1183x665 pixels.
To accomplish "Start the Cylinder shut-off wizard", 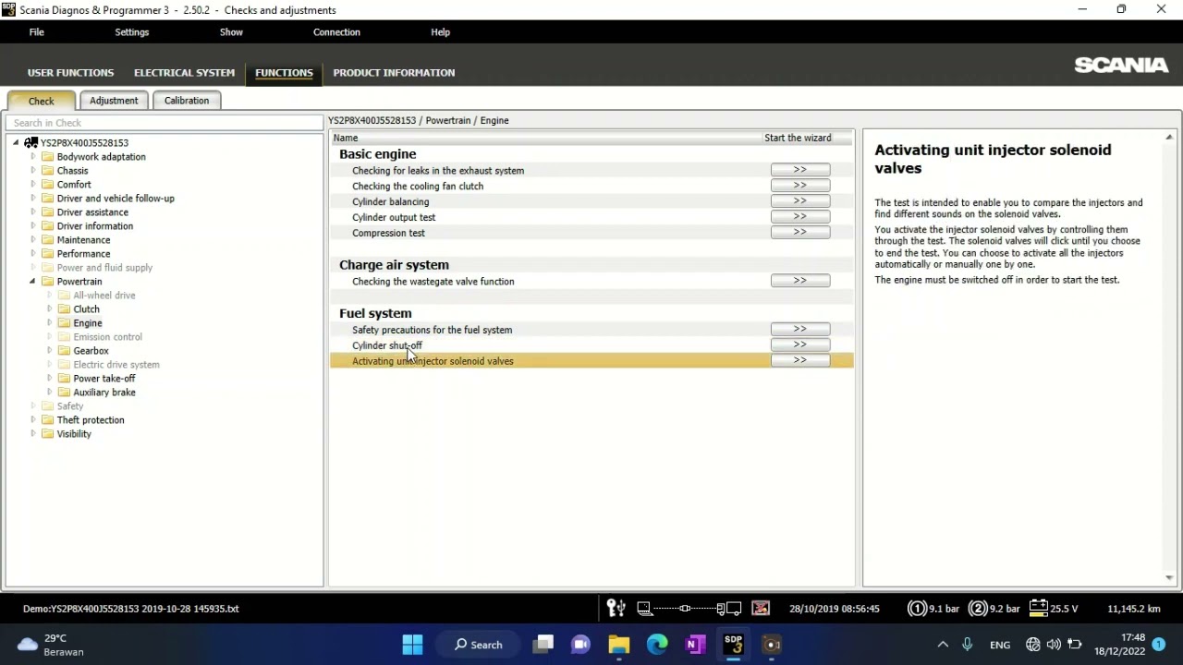I will [x=800, y=345].
